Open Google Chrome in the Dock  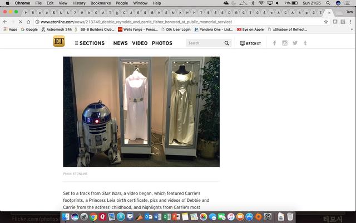[93, 217]
